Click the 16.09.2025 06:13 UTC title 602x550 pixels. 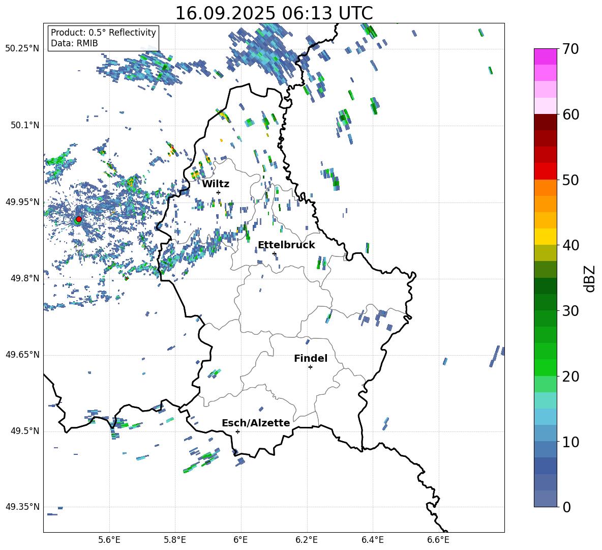274,13
